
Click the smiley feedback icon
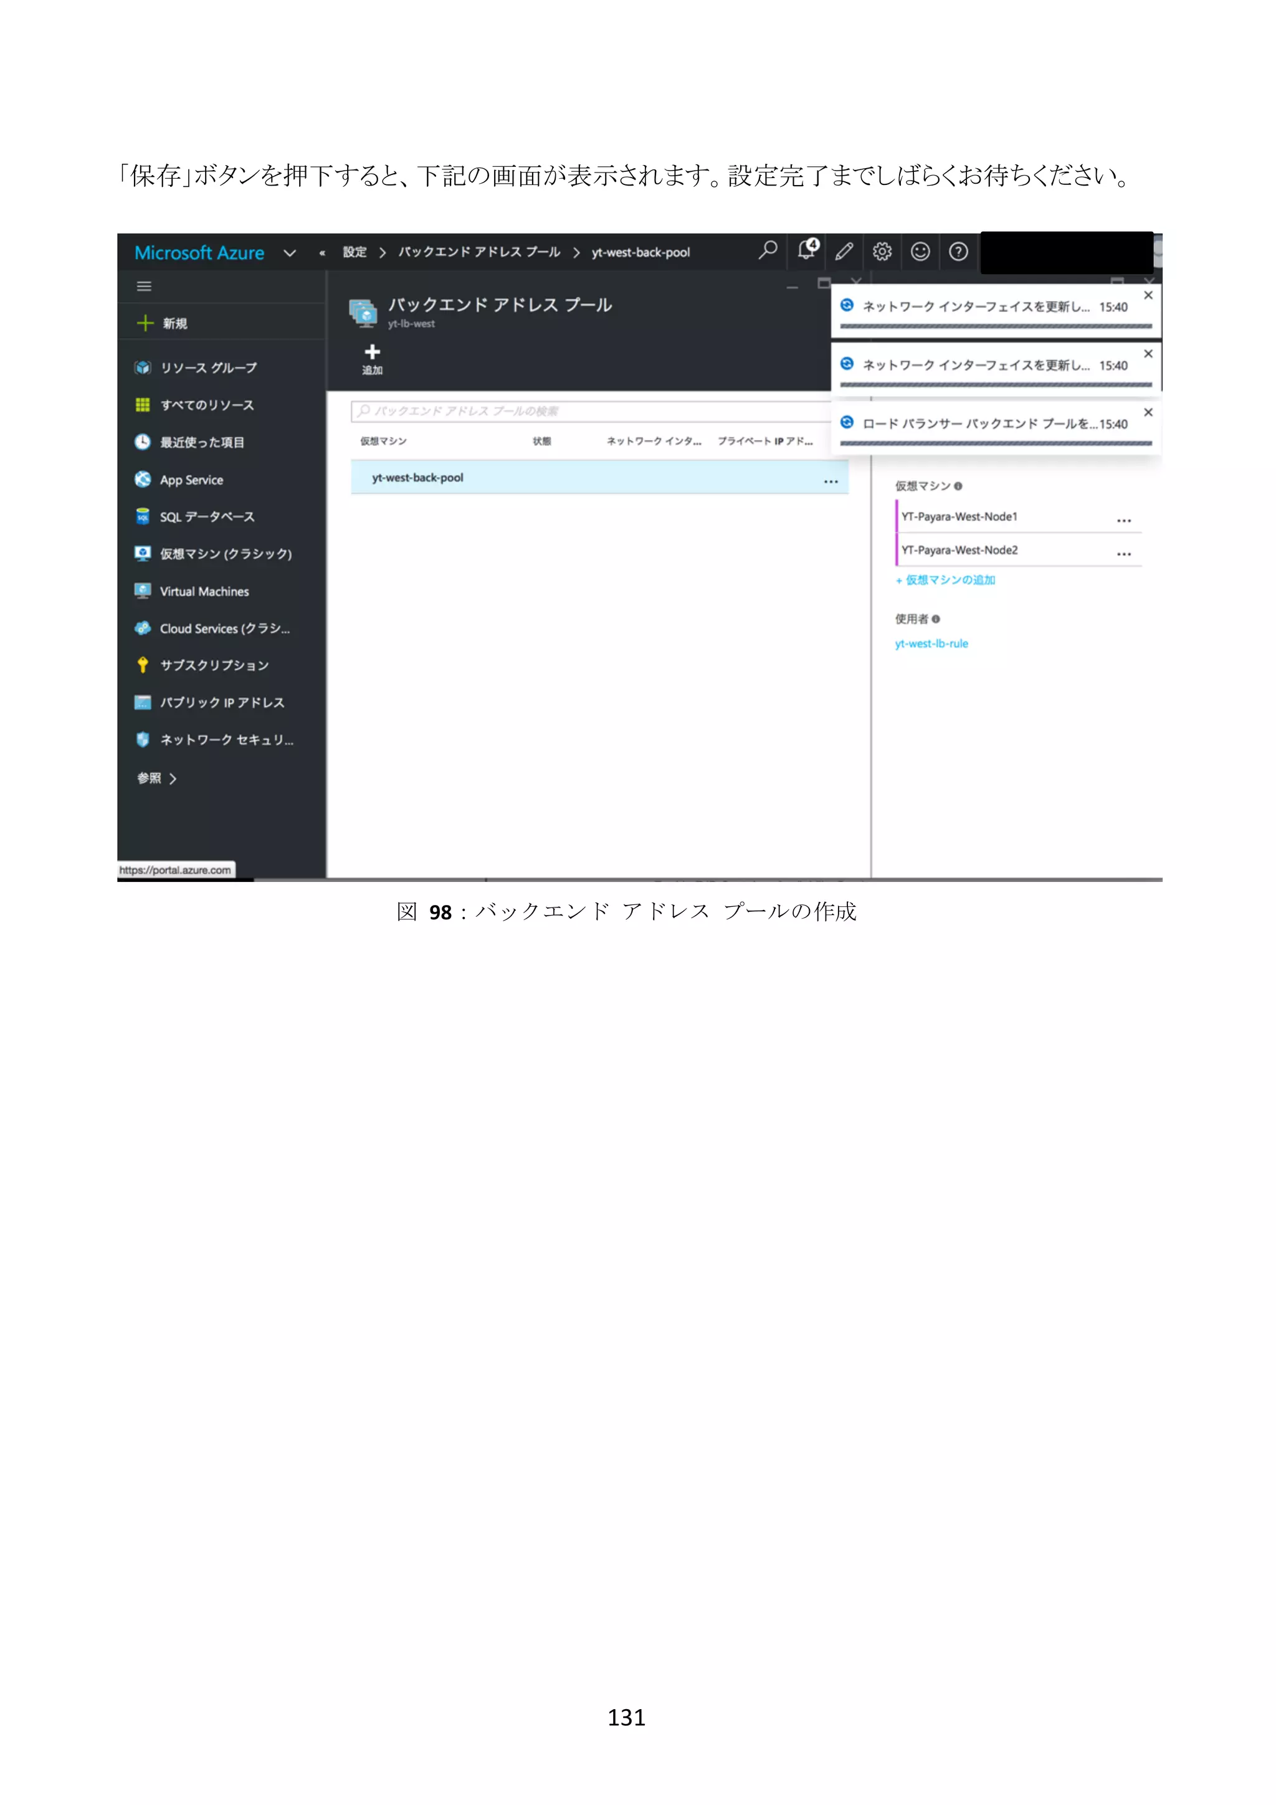[x=920, y=252]
